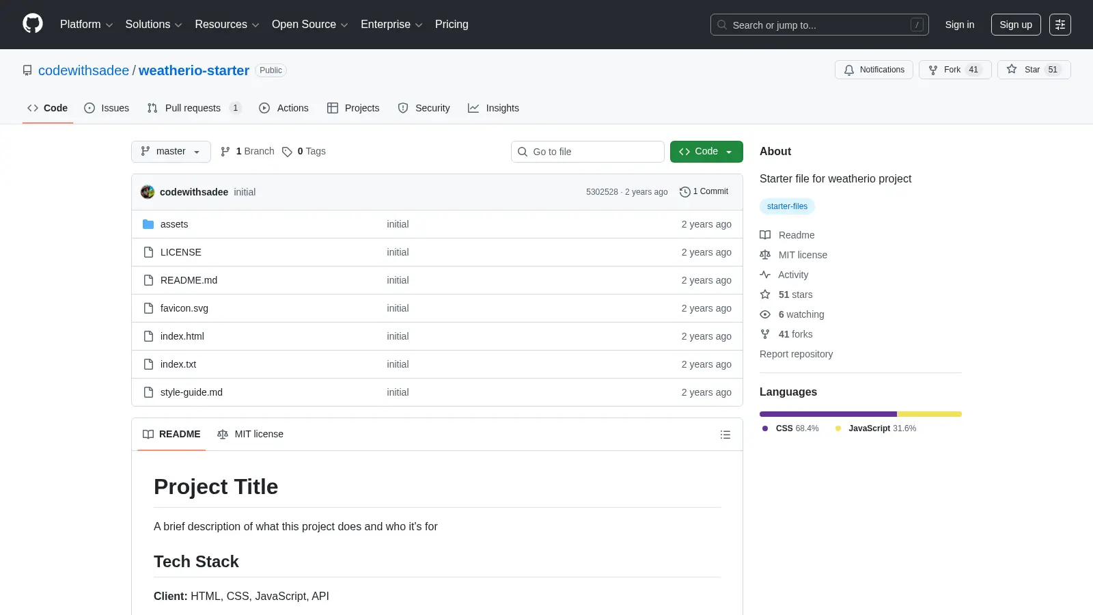1093x615 pixels.
Task: Click the MIT license scale icon in About
Action: tap(765, 255)
